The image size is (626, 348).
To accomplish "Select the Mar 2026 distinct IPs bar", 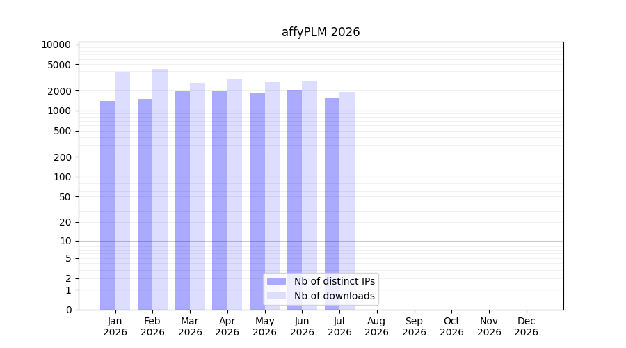I will pyautogui.click(x=182, y=200).
